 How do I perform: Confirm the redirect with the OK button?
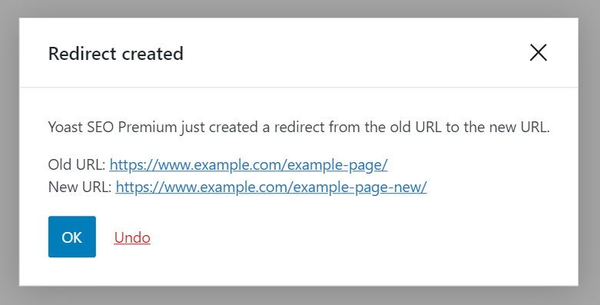click(x=72, y=237)
